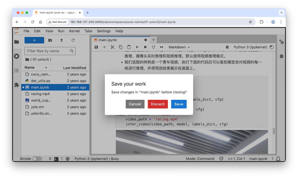298x178 pixels.
Task: Click the Save button in dialog
Action: click(179, 104)
